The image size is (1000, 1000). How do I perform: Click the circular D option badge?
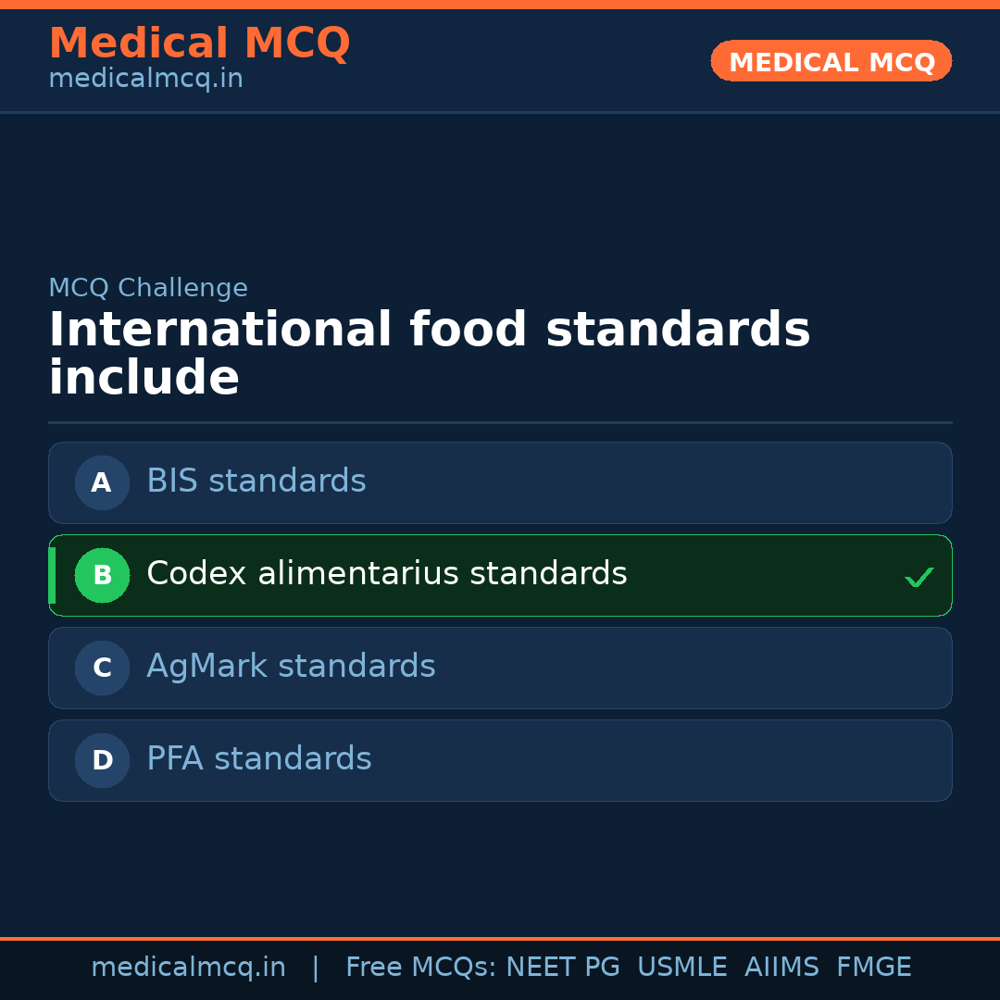click(x=102, y=760)
